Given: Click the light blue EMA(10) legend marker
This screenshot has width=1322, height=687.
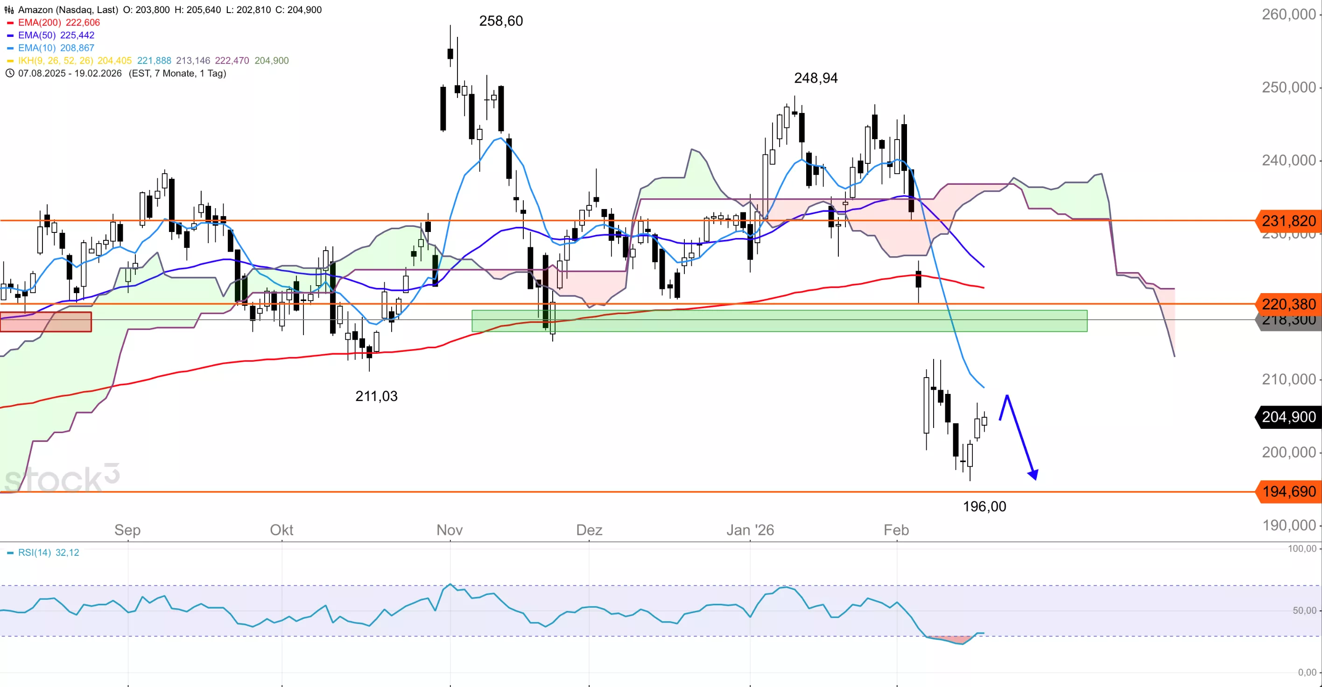Looking at the screenshot, I should point(10,48).
